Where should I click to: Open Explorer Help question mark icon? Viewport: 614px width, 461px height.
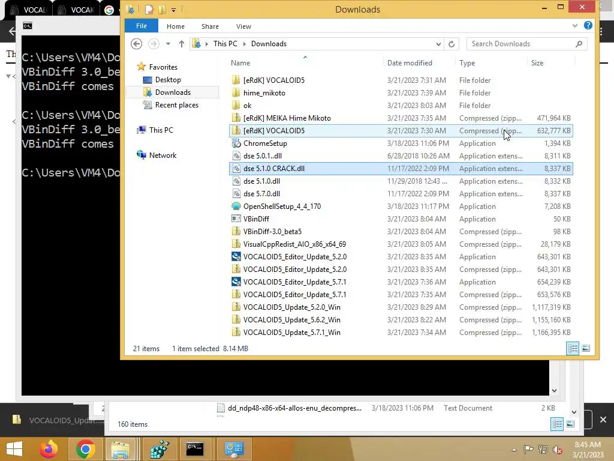588,25
